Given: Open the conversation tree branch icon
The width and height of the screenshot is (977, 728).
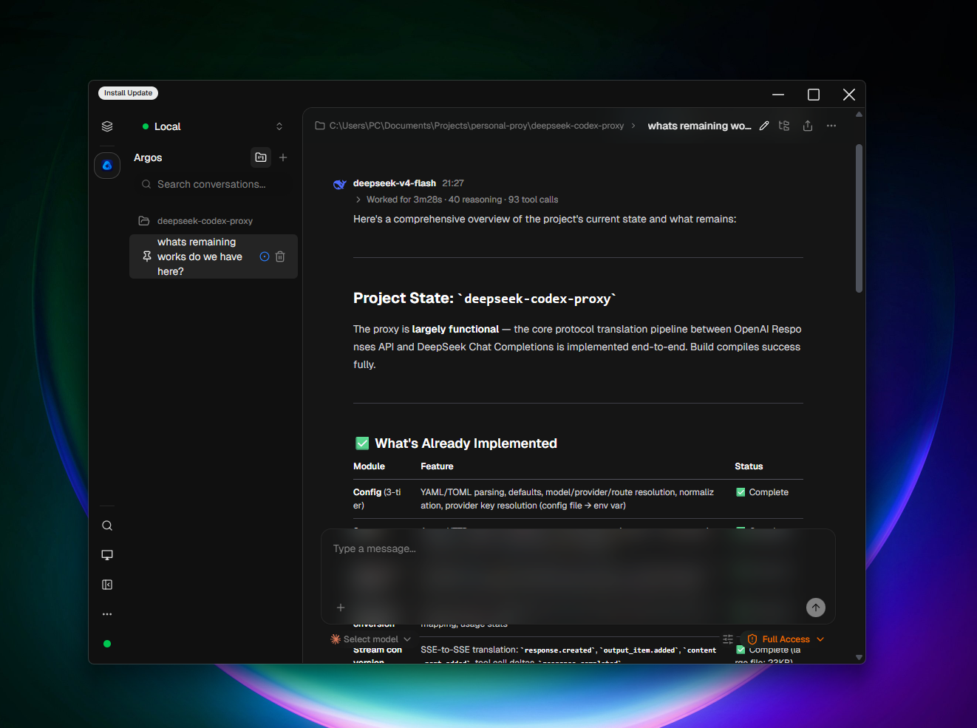Looking at the screenshot, I should (x=784, y=126).
